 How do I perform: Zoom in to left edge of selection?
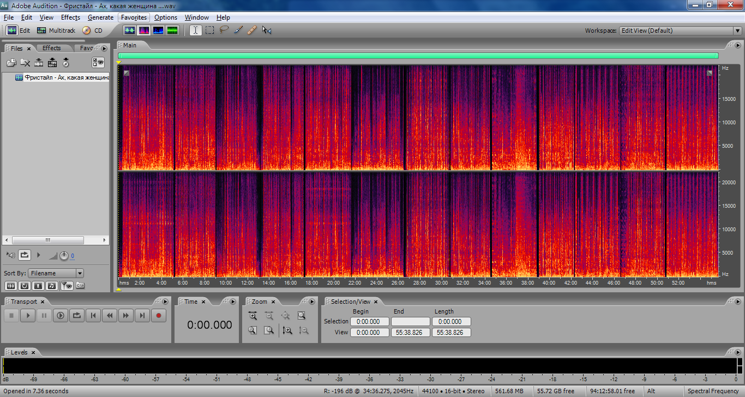(253, 330)
